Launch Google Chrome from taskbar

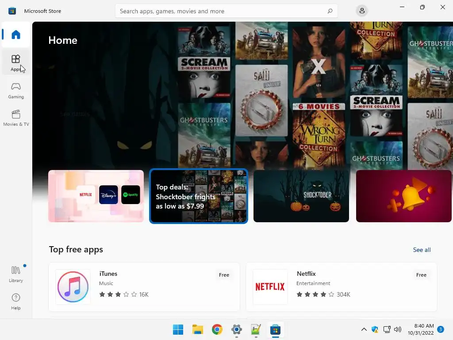[217, 329]
